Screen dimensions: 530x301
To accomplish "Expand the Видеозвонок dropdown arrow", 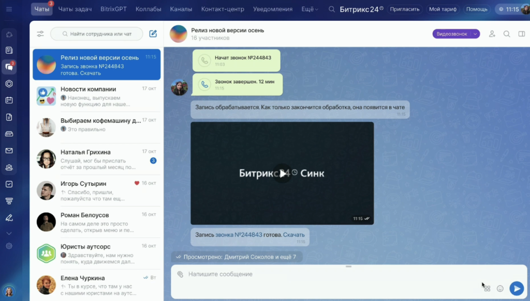I will (x=475, y=34).
